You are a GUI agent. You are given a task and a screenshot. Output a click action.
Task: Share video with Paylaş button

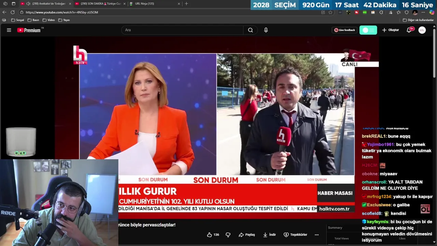pos(247,235)
